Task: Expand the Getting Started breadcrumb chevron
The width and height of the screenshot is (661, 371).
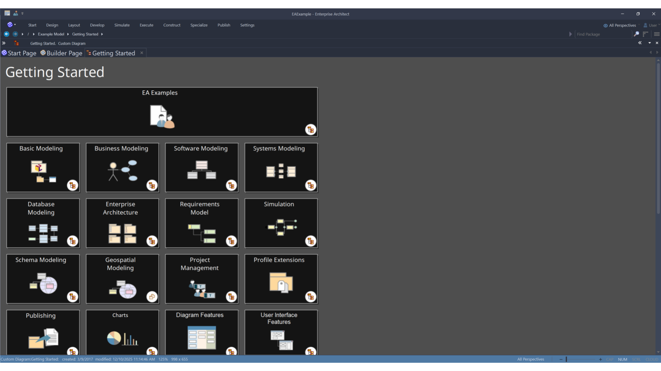Action: pos(102,34)
